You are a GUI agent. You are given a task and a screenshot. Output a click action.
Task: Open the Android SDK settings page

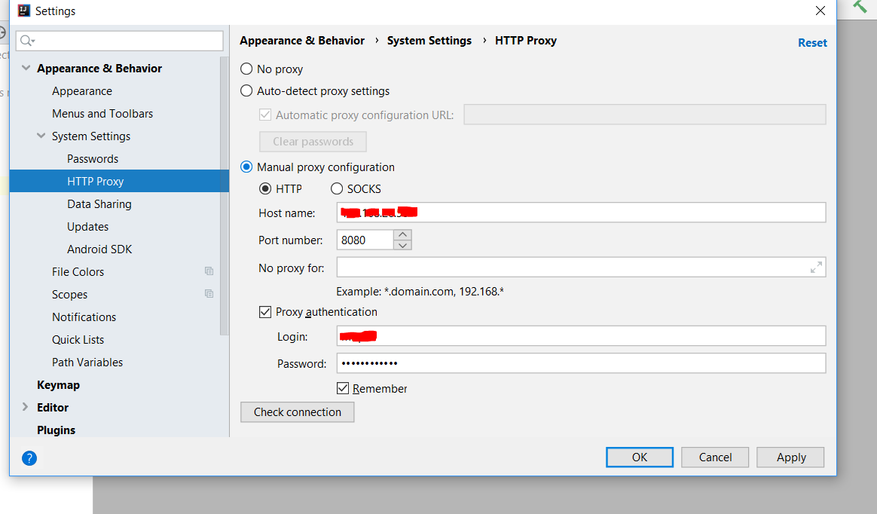(99, 249)
